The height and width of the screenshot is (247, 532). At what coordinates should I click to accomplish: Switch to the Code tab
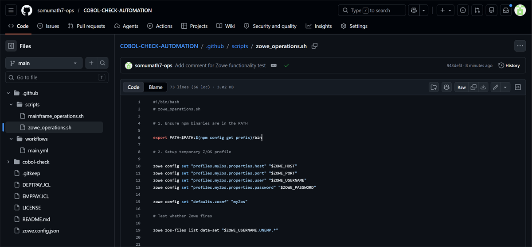click(x=18, y=26)
